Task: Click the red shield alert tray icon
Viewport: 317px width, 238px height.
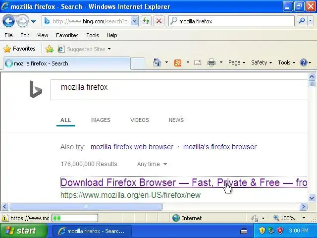Action: (x=280, y=230)
